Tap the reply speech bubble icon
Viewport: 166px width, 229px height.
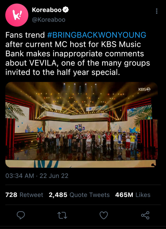(21, 215)
